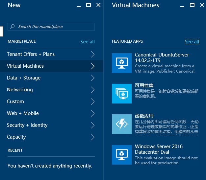Click the 函数应用 description paragraph
The image size is (206, 180).
coord(167,127)
